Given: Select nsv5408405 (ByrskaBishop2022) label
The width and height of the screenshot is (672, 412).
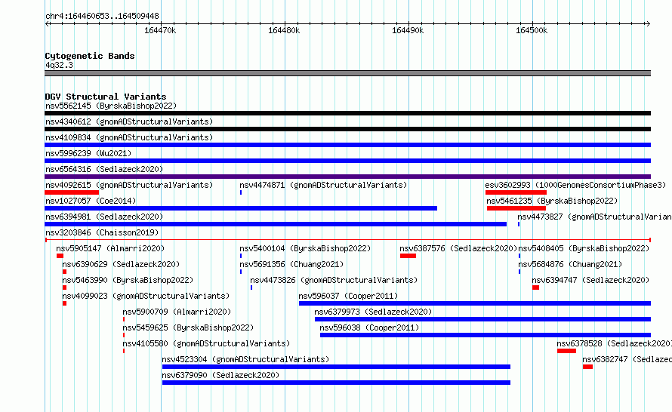Looking at the screenshot, I should [584, 248].
